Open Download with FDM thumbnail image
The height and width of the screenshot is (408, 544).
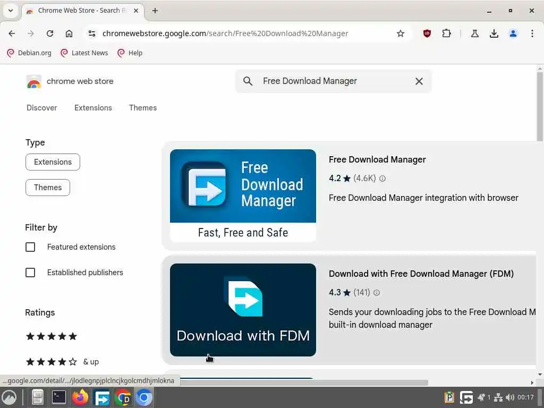point(243,310)
